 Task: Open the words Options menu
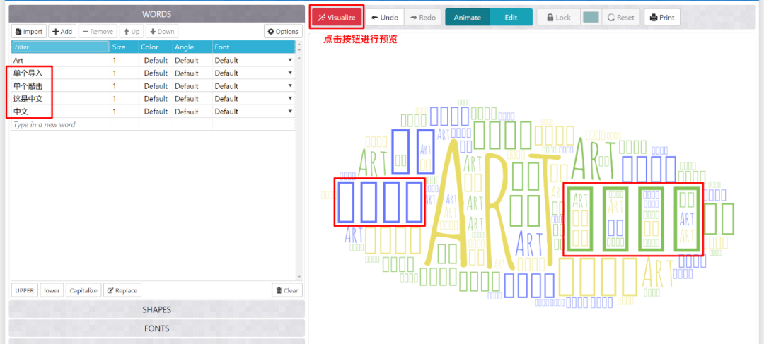click(283, 32)
